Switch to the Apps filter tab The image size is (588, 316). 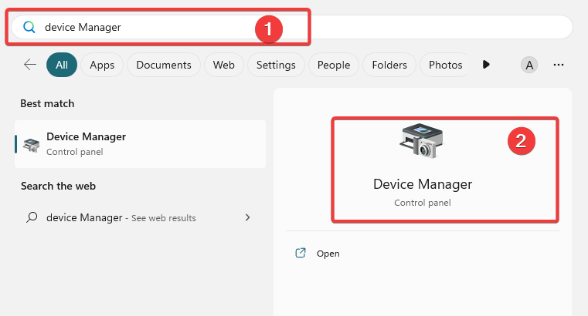pos(102,65)
